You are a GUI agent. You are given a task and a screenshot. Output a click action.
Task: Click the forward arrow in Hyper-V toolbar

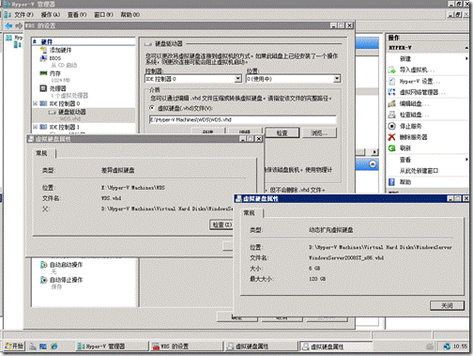pyautogui.click(x=19, y=25)
